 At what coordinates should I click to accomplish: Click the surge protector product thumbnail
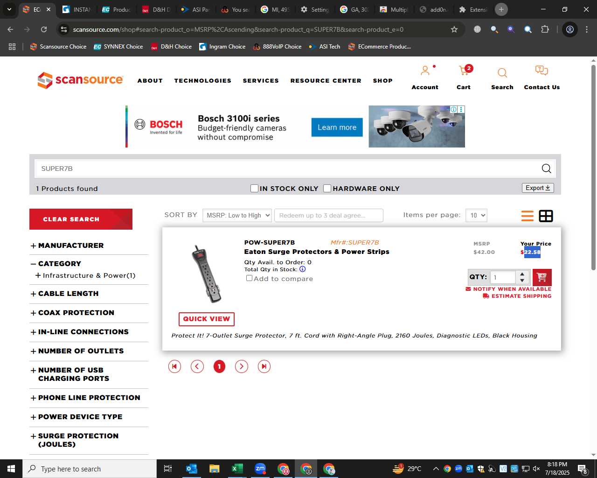(207, 274)
